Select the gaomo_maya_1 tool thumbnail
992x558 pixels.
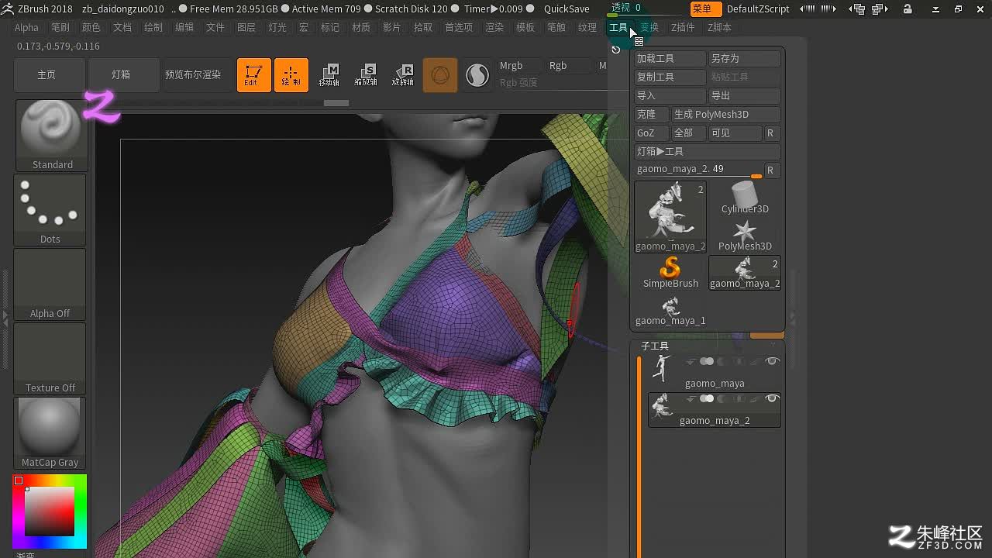[x=670, y=310]
